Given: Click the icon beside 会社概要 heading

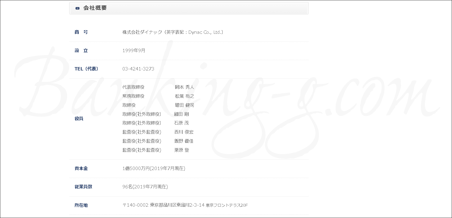Looking at the screenshot, I should (77, 8).
